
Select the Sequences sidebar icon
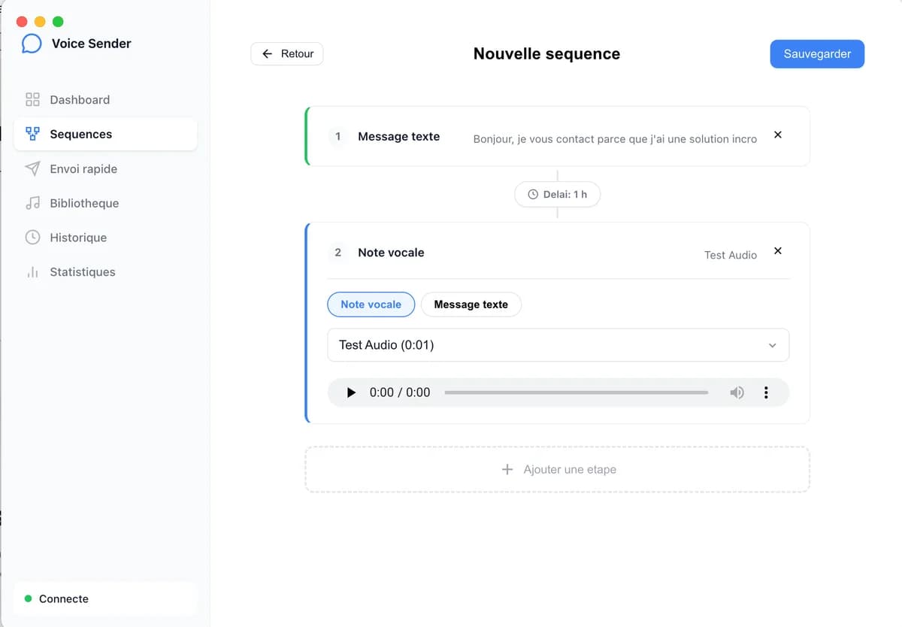tap(33, 134)
